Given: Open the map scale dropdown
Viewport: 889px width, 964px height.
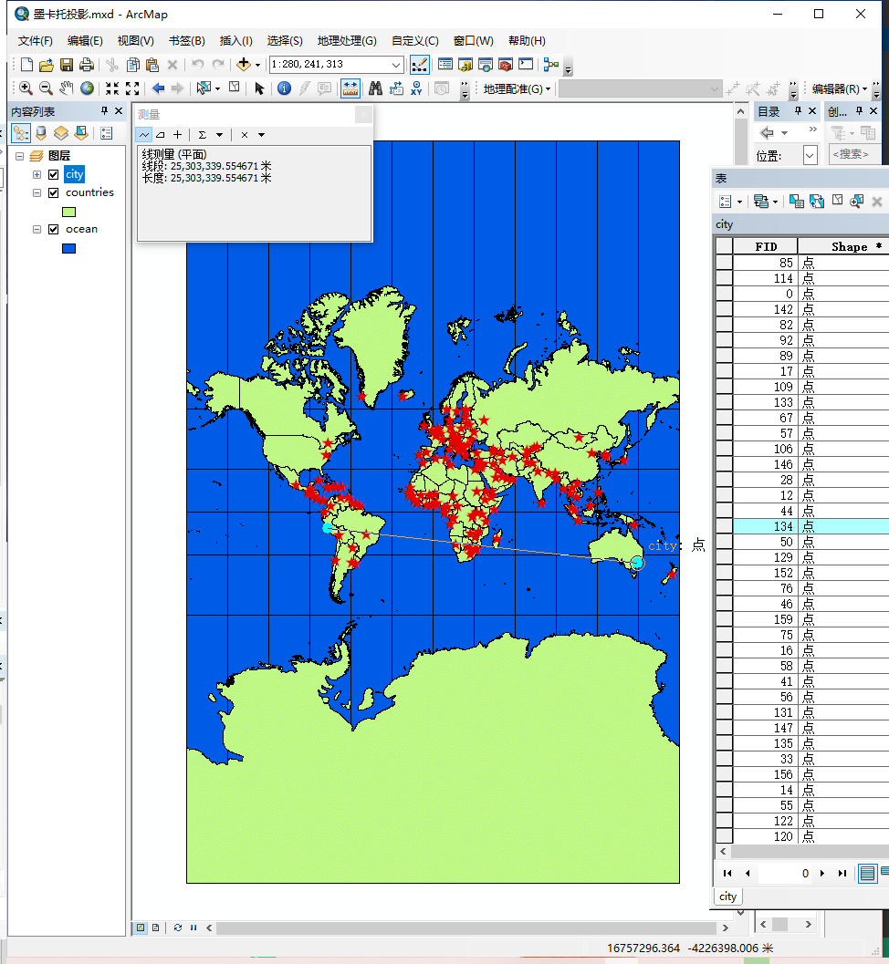Looking at the screenshot, I should pyautogui.click(x=396, y=65).
